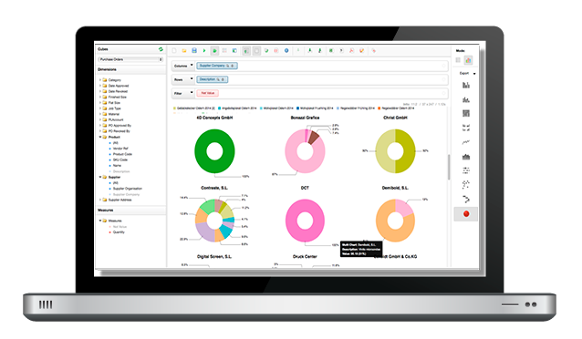Open a saved query via folder icon
The image size is (582, 339).
[x=184, y=50]
